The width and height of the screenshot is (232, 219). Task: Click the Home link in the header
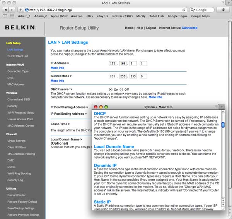(129, 28)
